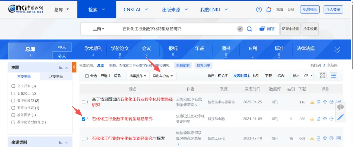Sort results by 被引

(256, 76)
